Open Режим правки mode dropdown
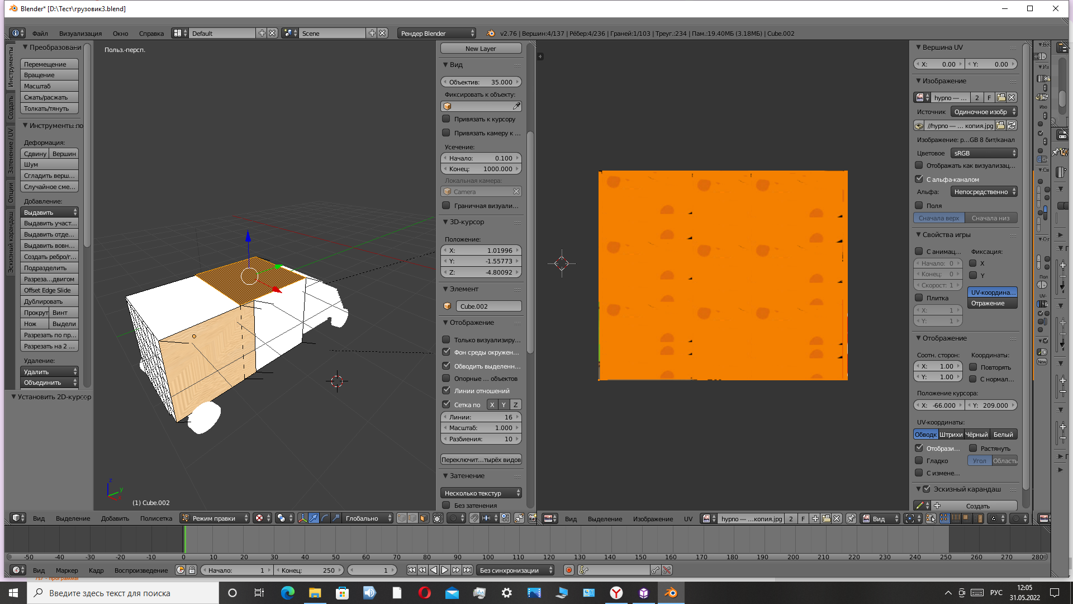Screen dimensions: 1073x604 coord(216,518)
